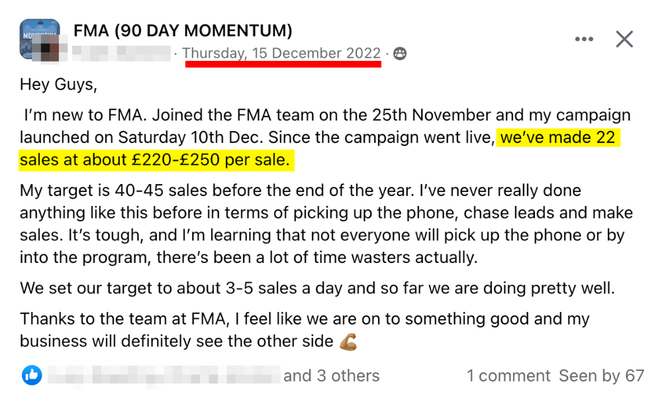
Task: Open the three-dot post options menu
Action: point(584,39)
